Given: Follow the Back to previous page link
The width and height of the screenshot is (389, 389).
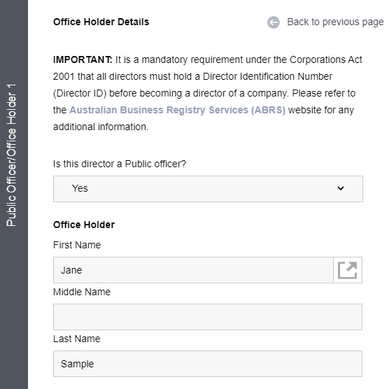Looking at the screenshot, I should tap(335, 22).
